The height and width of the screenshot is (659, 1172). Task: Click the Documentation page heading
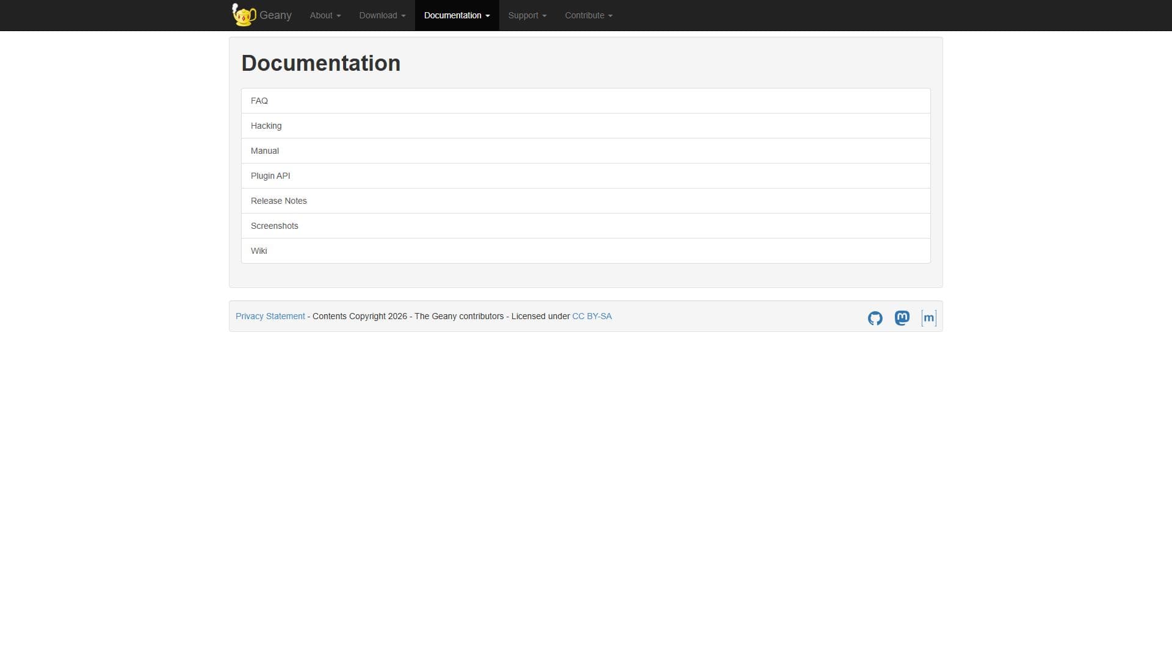tap(321, 63)
